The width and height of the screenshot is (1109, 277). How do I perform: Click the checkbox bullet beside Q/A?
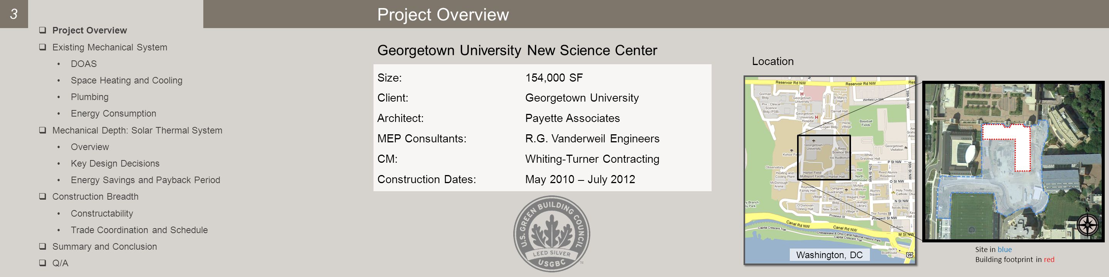coord(43,262)
